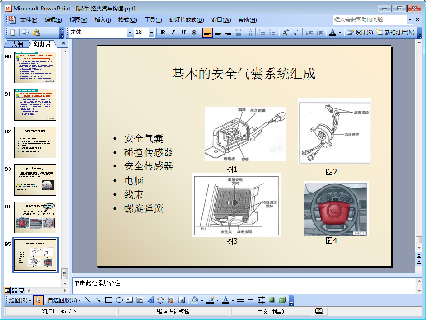Open line style options
The width and height of the screenshot is (426, 320).
click(x=240, y=300)
